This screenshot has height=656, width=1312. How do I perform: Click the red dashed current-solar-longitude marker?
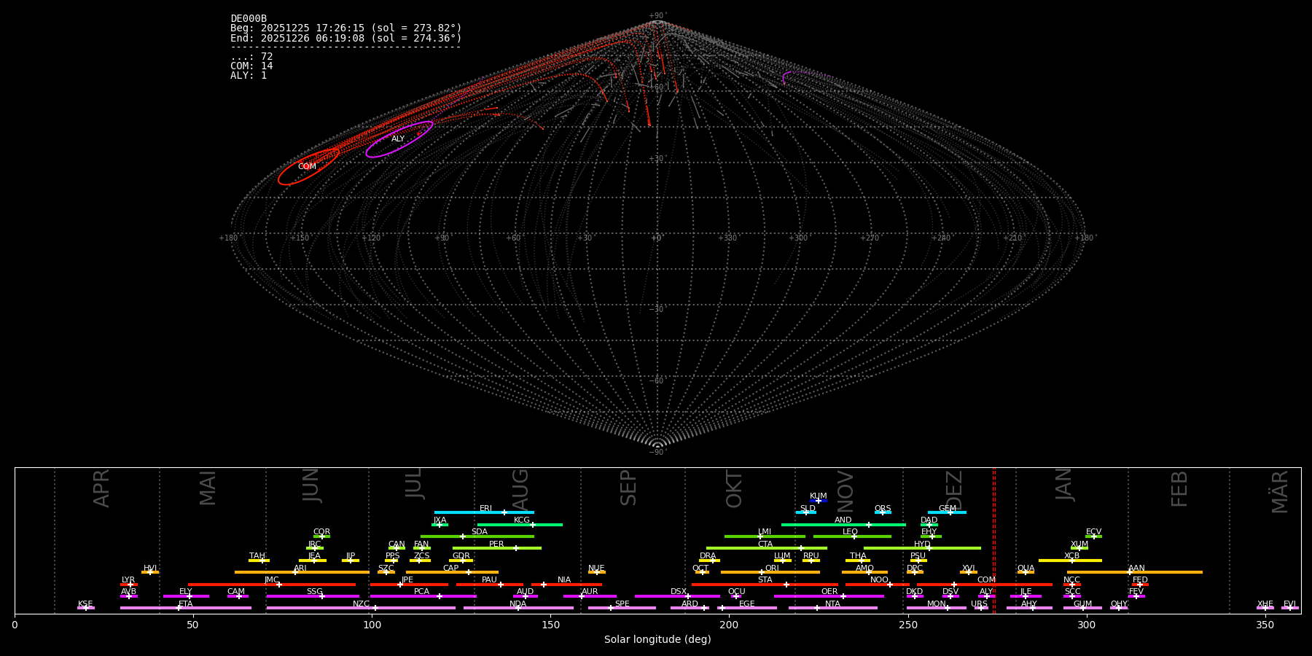[x=993, y=540]
